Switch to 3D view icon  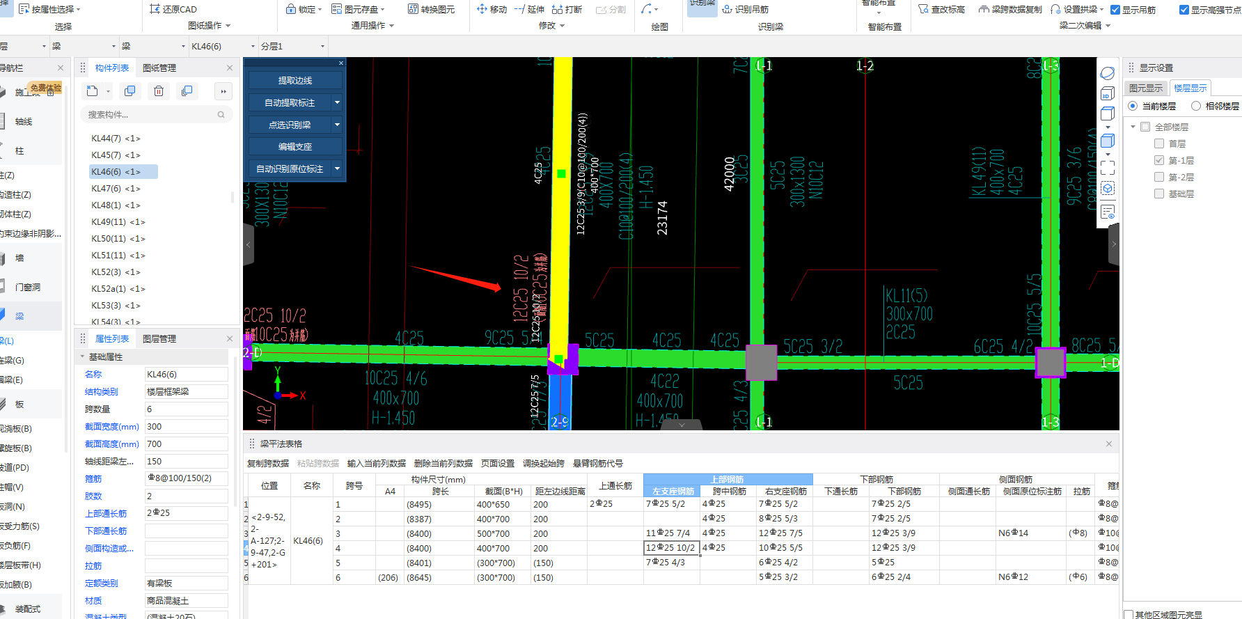pyautogui.click(x=1108, y=93)
